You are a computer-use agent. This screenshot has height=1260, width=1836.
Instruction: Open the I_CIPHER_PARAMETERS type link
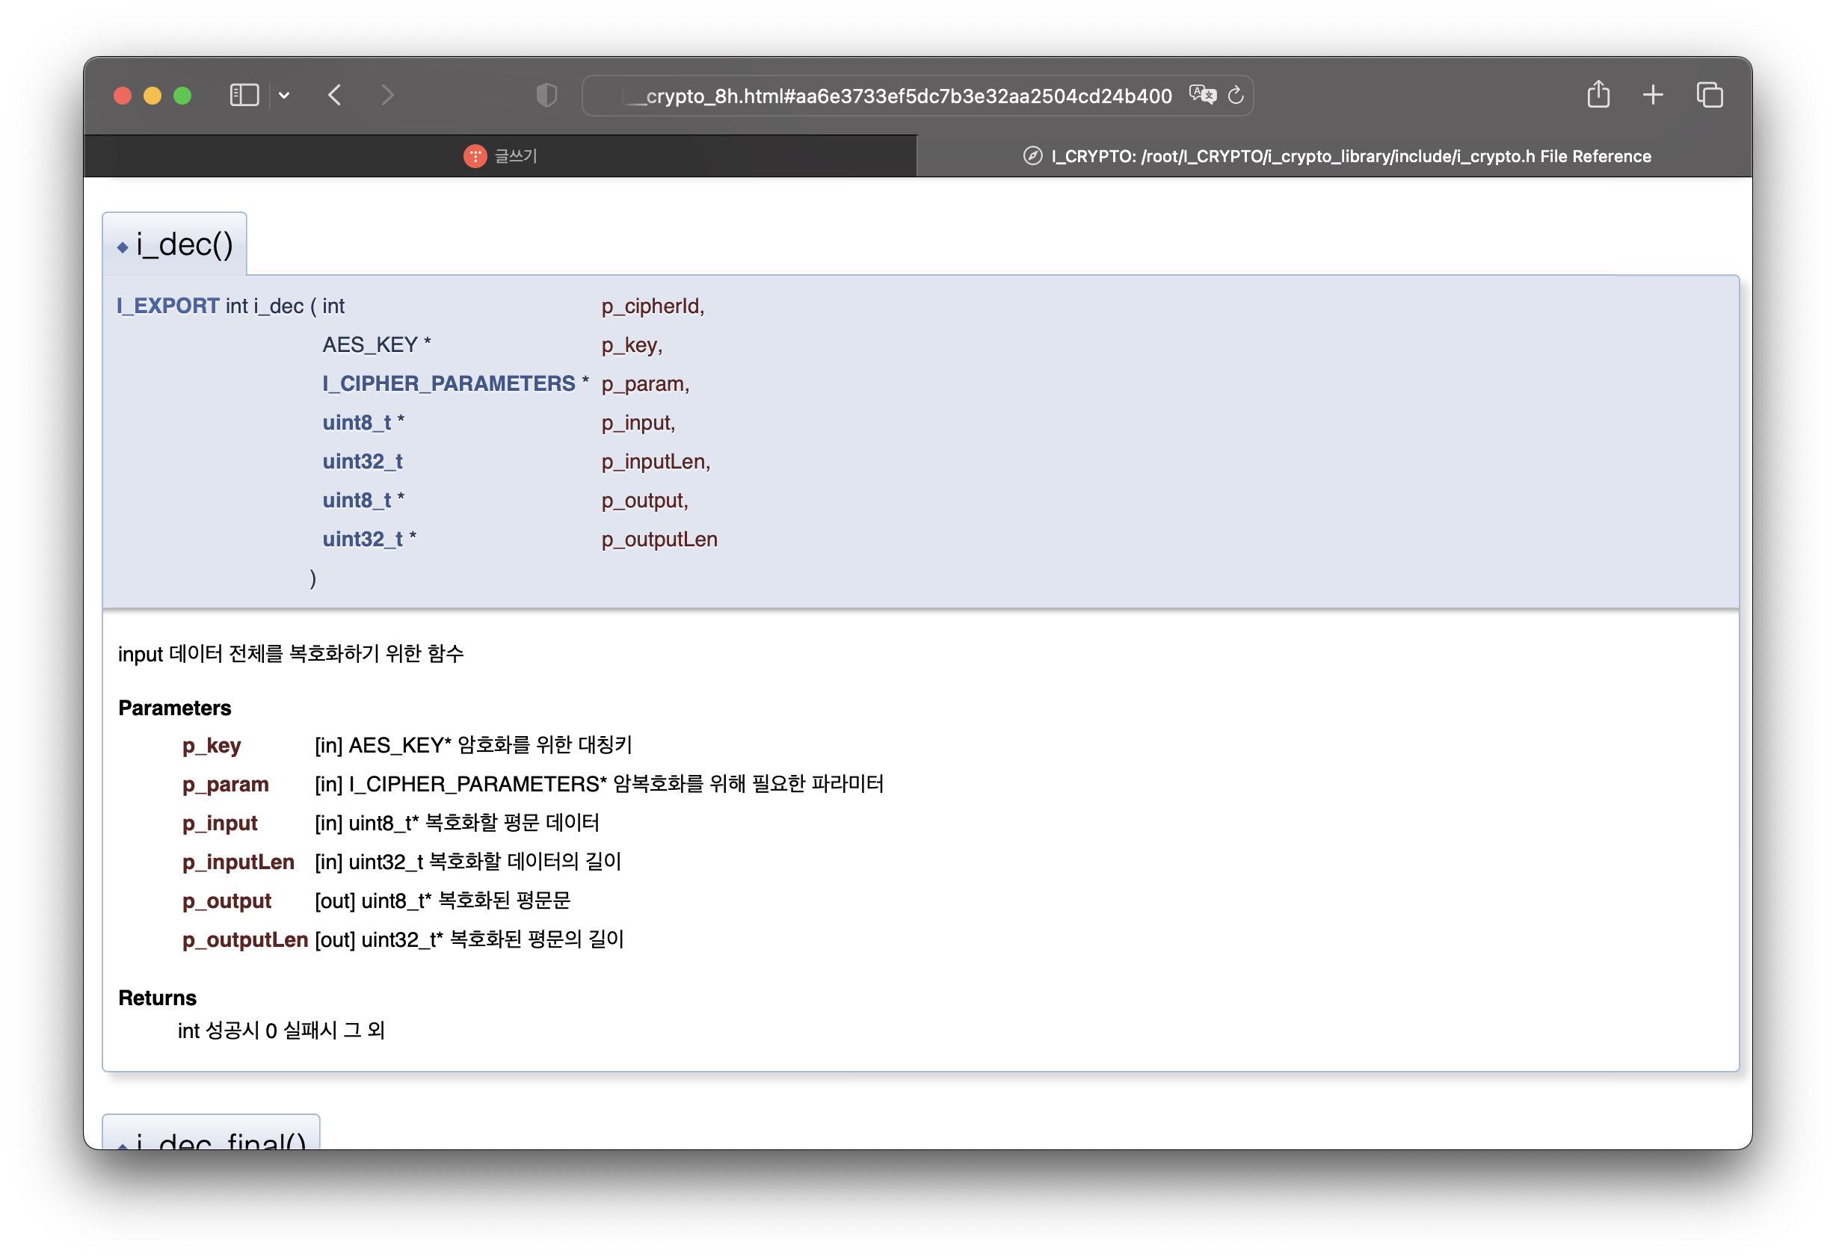pyautogui.click(x=449, y=384)
